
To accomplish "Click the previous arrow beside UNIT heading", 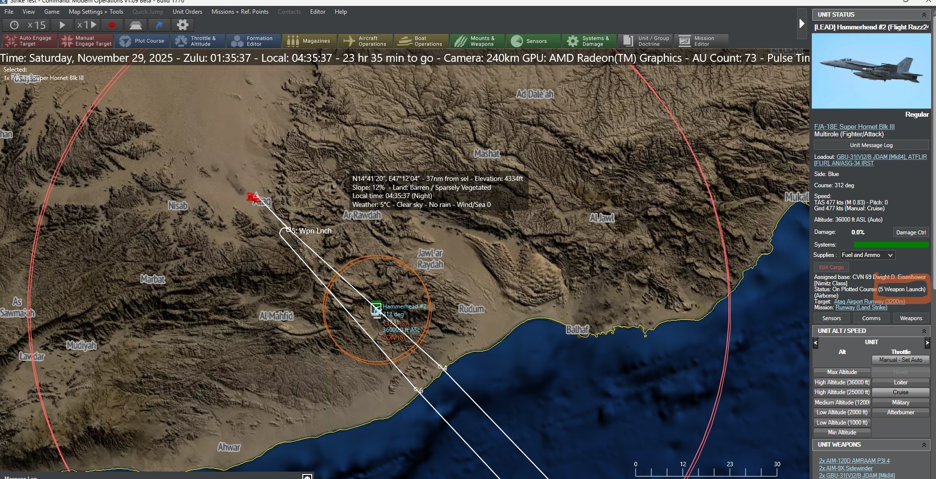I will coord(816,342).
